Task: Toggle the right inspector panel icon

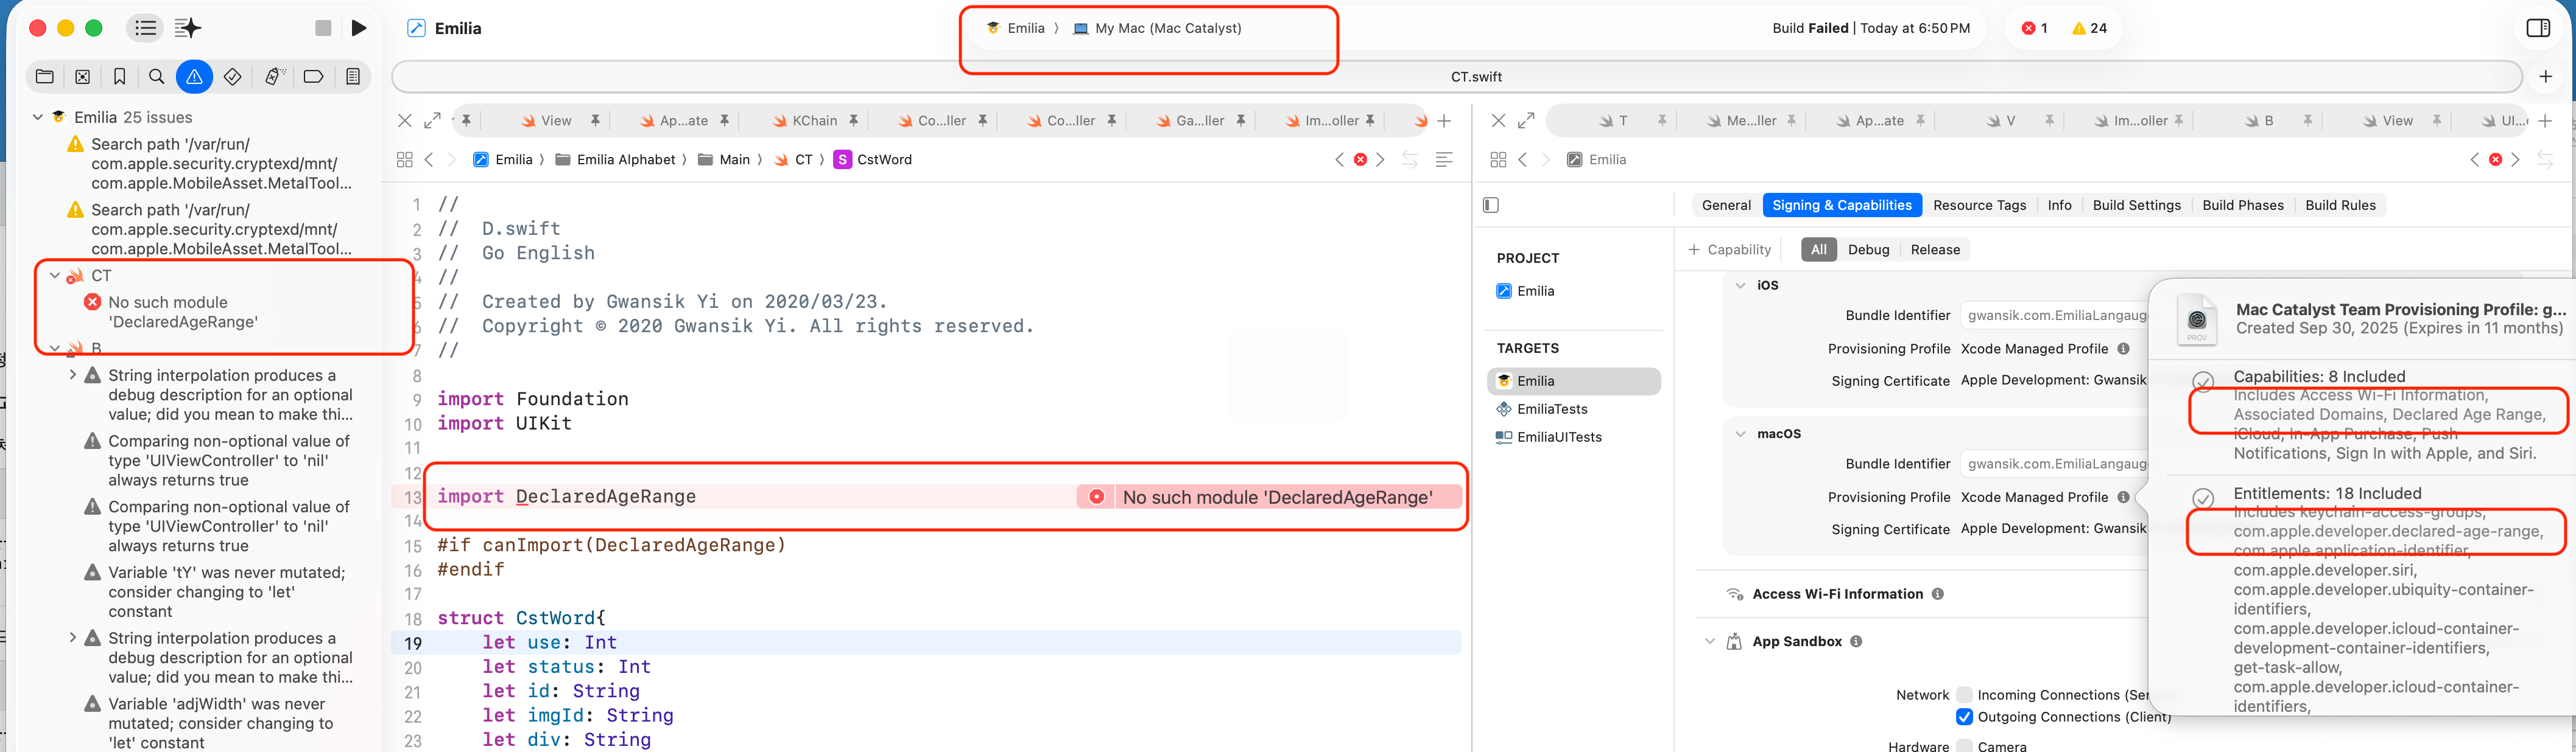Action: pos(2538,28)
